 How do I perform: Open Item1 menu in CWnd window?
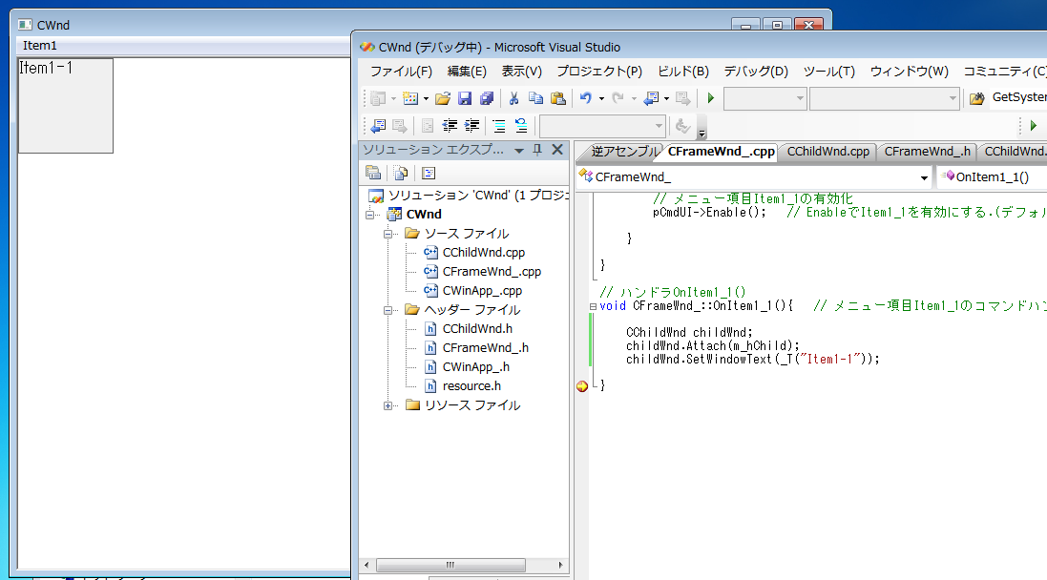(40, 46)
